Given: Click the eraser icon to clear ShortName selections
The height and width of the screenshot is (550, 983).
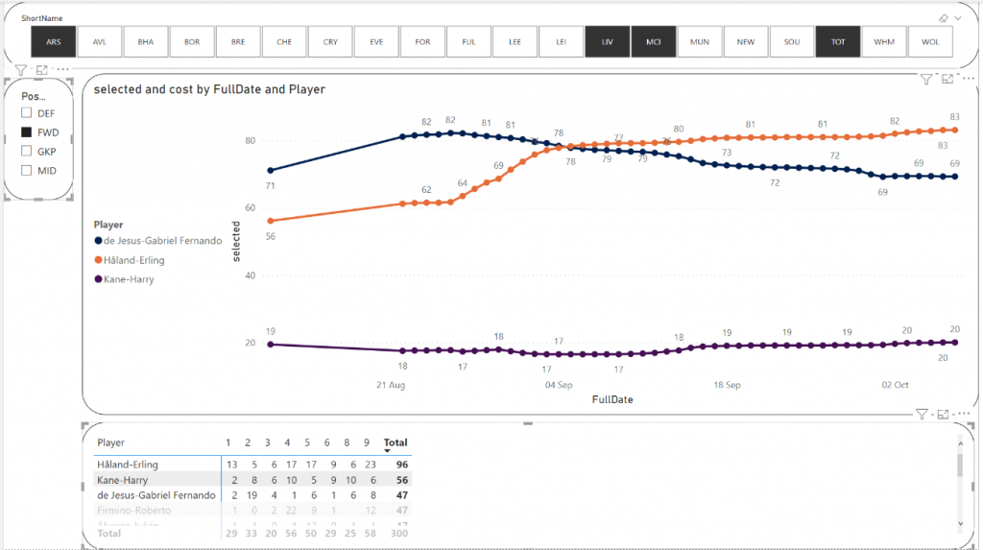Looking at the screenshot, I should point(944,18).
